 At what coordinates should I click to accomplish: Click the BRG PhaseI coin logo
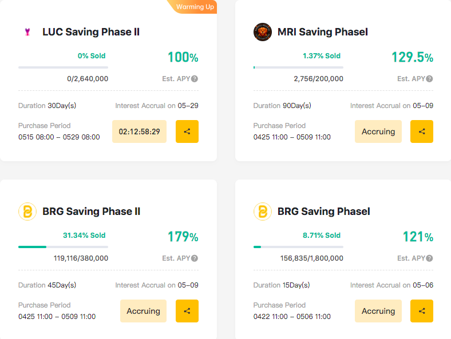coord(262,212)
